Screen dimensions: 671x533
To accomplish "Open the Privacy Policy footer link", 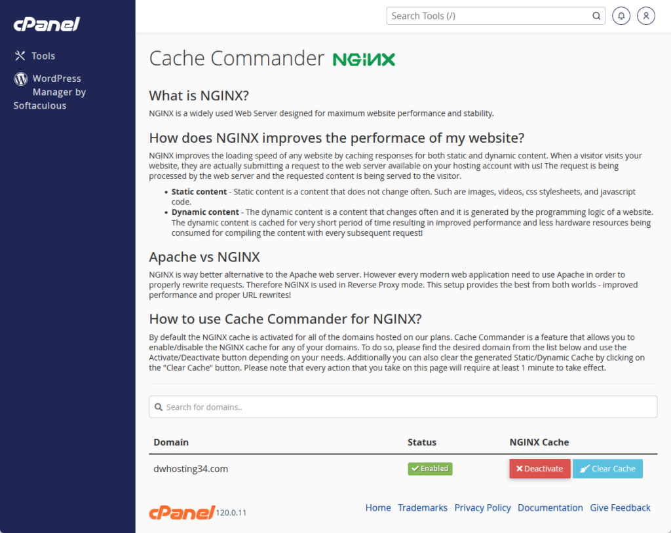I will coord(482,507).
